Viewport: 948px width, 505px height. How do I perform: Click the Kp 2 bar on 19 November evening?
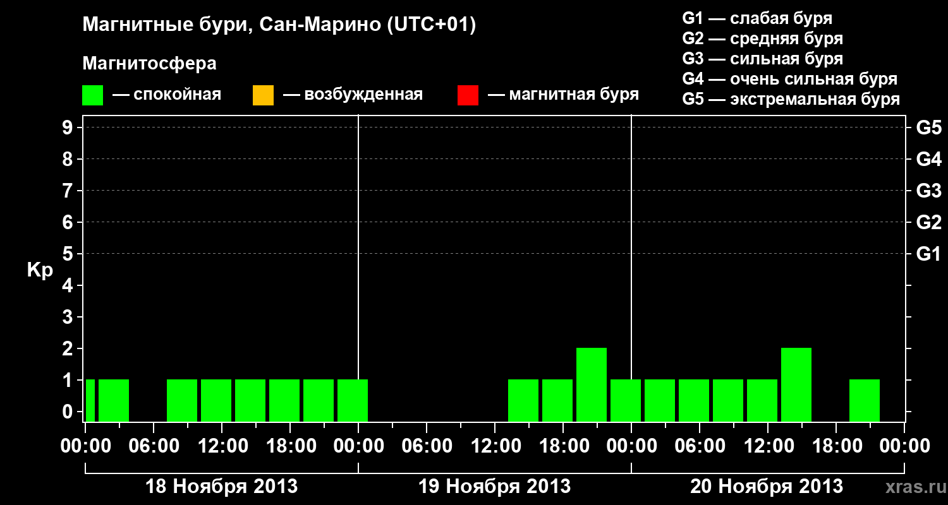tap(592, 384)
